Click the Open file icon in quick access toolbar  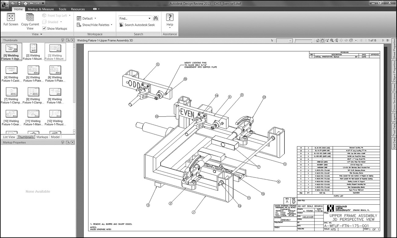(13, 3)
